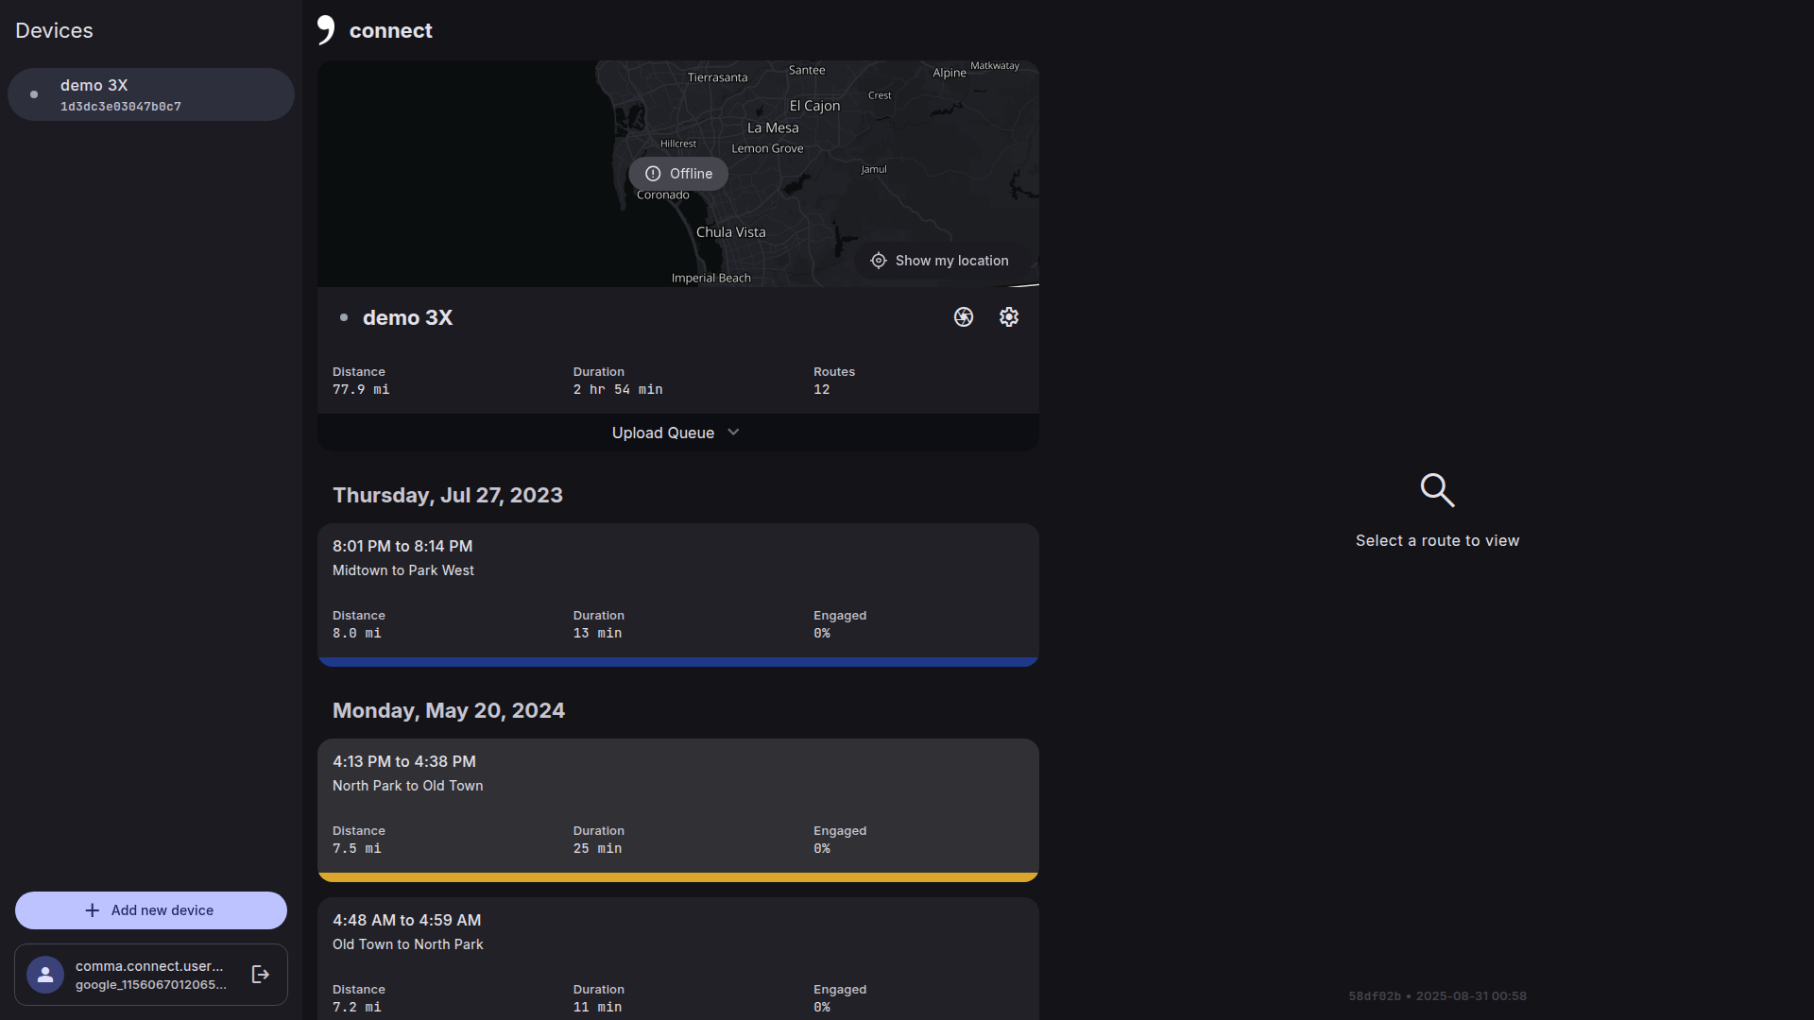1814x1020 pixels.
Task: Click the Chula Vista label on the map
Action: point(730,232)
